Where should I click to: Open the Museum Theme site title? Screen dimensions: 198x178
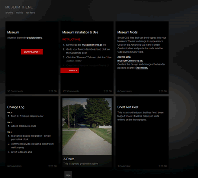tap(19, 7)
